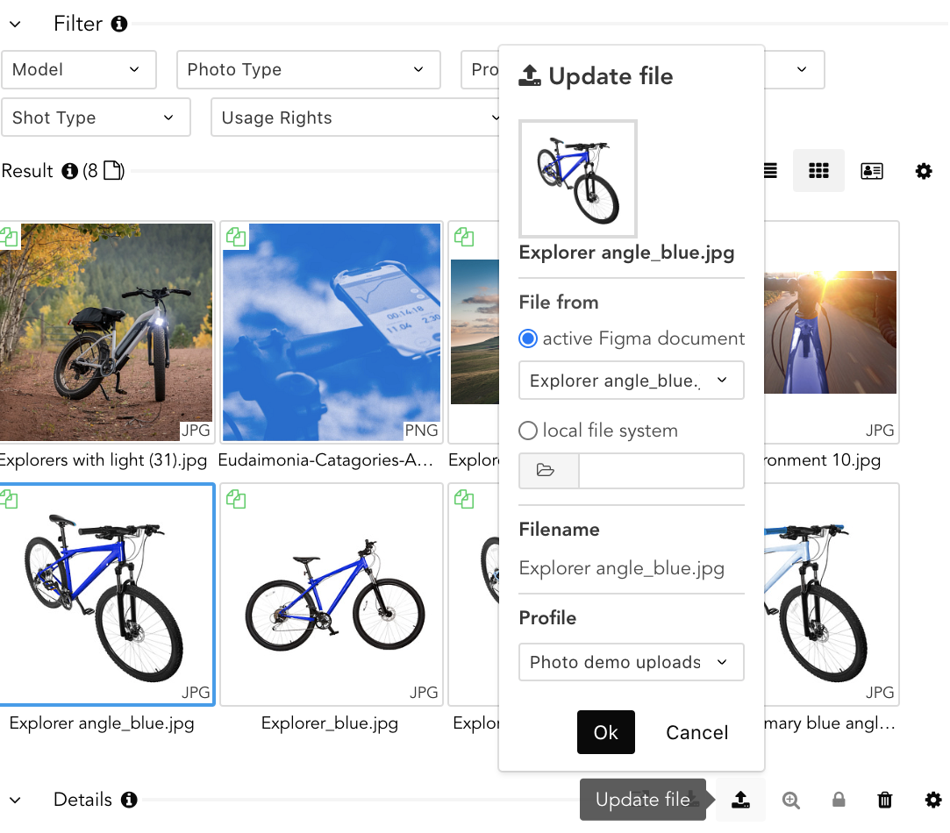Select the Explorer_blue.jpg thumbnail
950x833 pixels.
332,594
